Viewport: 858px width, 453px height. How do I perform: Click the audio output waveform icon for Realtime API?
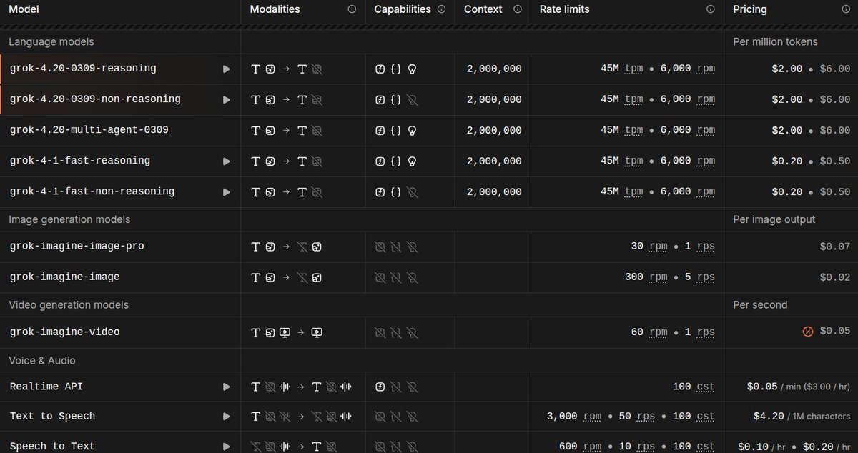click(x=346, y=387)
